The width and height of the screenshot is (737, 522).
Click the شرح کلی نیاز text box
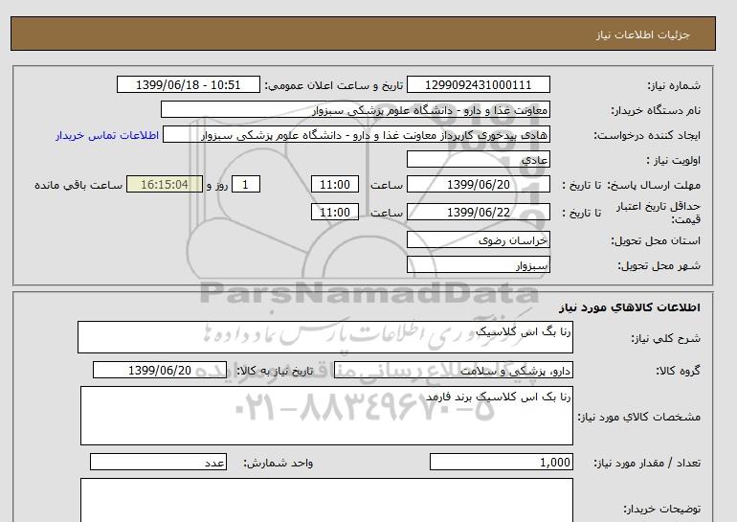(x=325, y=337)
